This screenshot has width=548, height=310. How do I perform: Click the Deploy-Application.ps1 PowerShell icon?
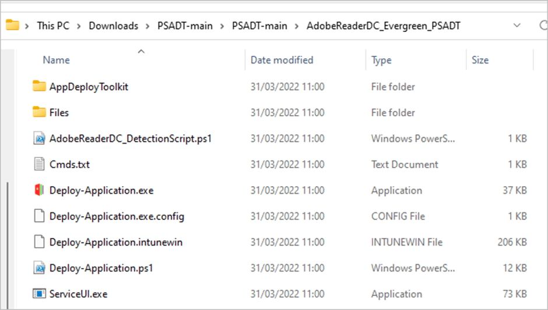(39, 268)
